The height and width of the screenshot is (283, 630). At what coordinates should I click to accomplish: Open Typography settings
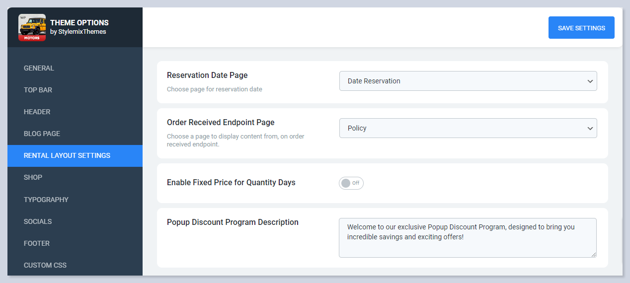tap(46, 200)
